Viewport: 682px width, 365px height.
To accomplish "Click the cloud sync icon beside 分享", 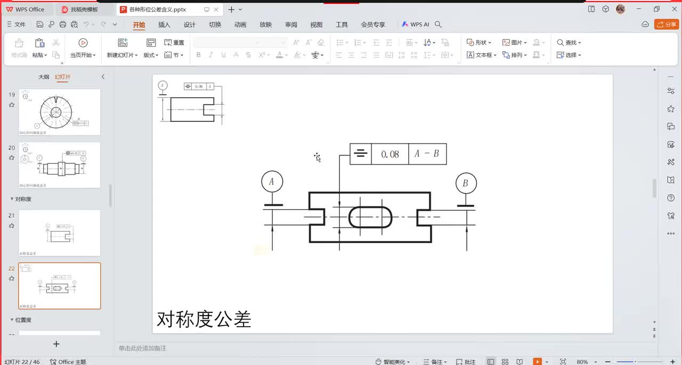I will point(645,24).
